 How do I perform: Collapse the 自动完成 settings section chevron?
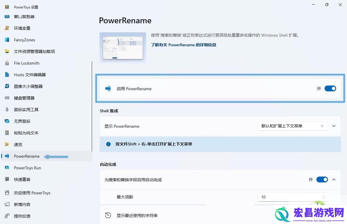point(334,179)
